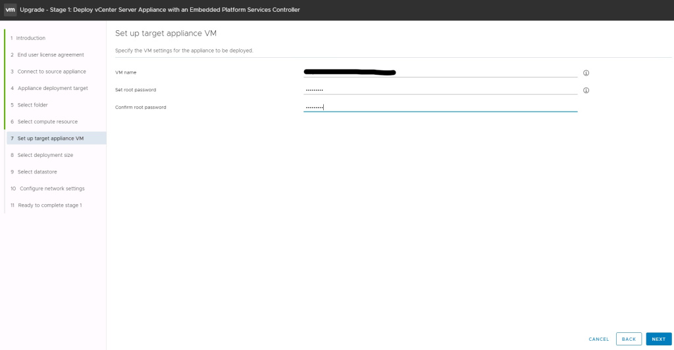This screenshot has width=674, height=350.
Task: Click the Upgrade Stage 1 title text
Action: 160,9
